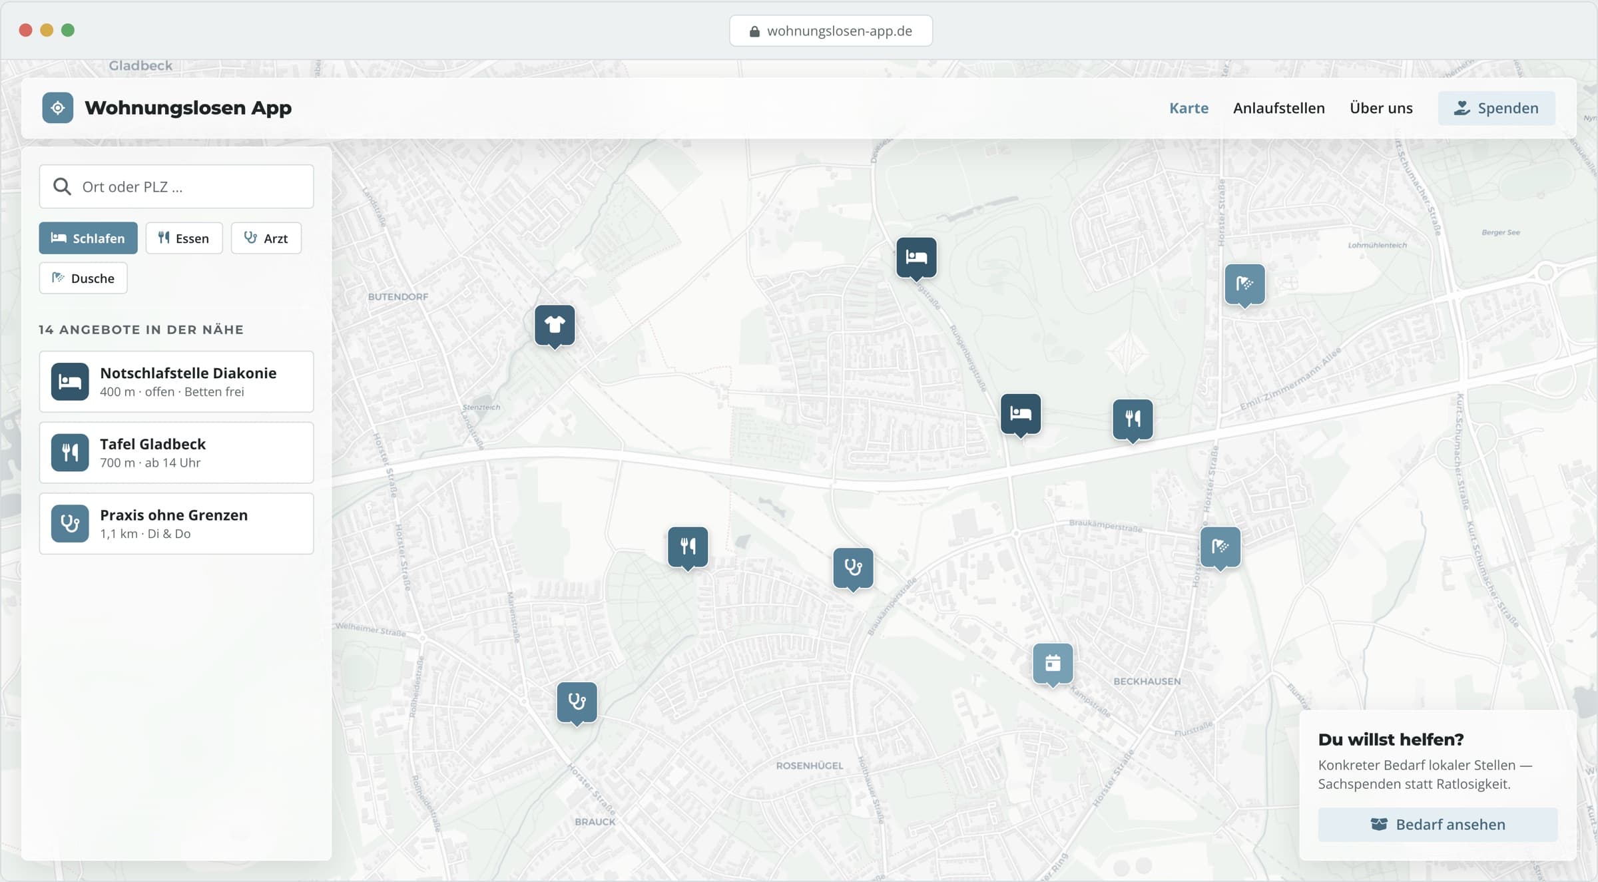Viewport: 1598px width, 882px height.
Task: Open the food marker near Emil-Zimmermann-Allee
Action: click(1133, 419)
